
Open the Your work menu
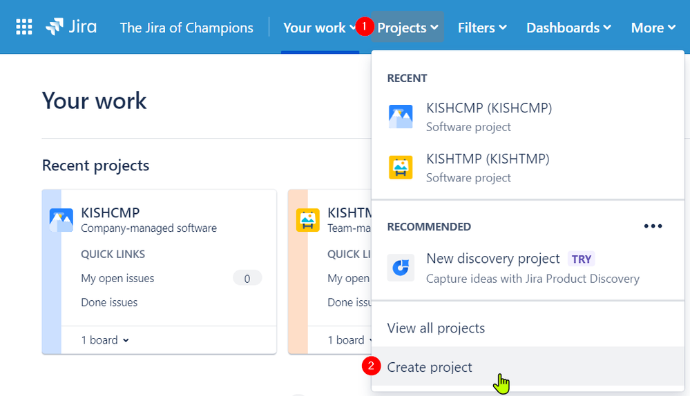(x=320, y=28)
